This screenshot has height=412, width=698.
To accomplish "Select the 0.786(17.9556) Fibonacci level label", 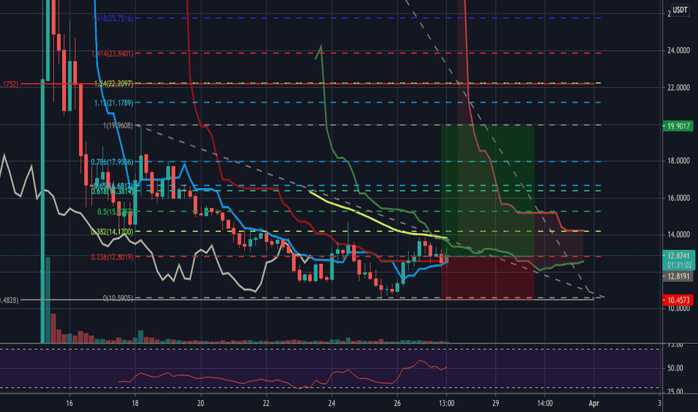I will tap(112, 162).
